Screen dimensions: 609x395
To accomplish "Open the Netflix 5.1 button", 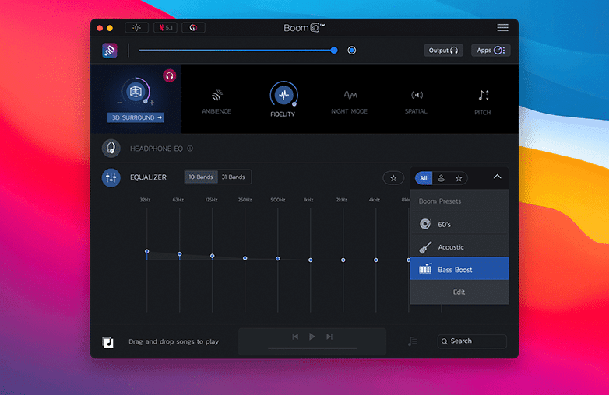I will (165, 28).
